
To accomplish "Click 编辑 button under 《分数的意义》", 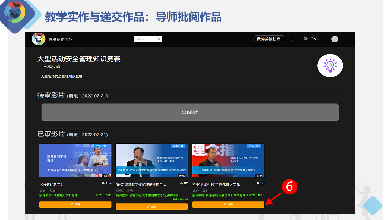I will tap(75, 205).
